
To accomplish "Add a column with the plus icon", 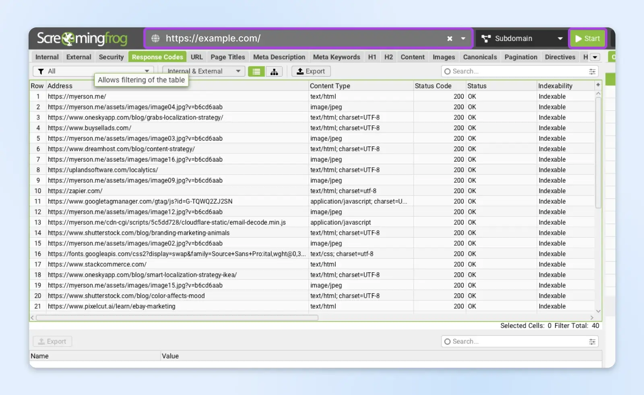I will pyautogui.click(x=598, y=85).
